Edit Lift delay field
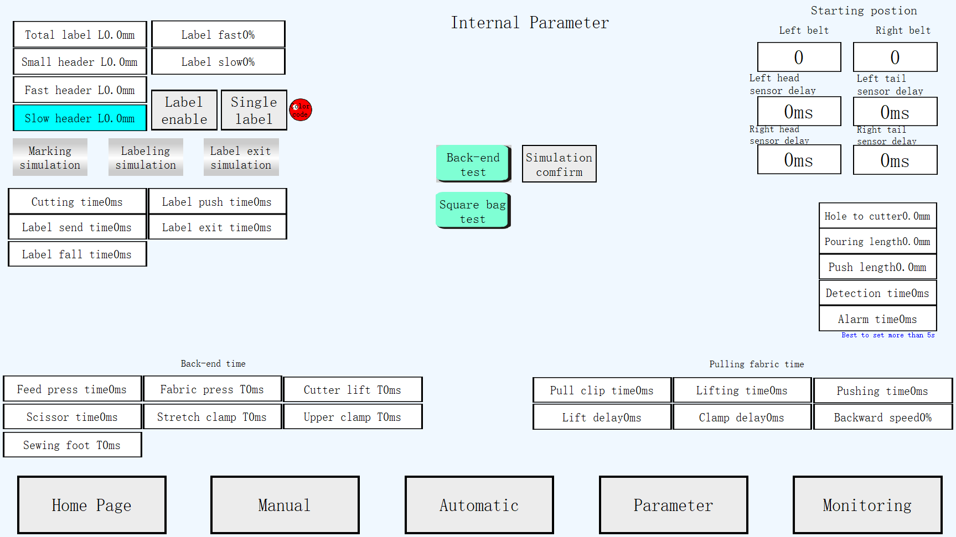Screen dimensions: 956x537 [x=602, y=417]
